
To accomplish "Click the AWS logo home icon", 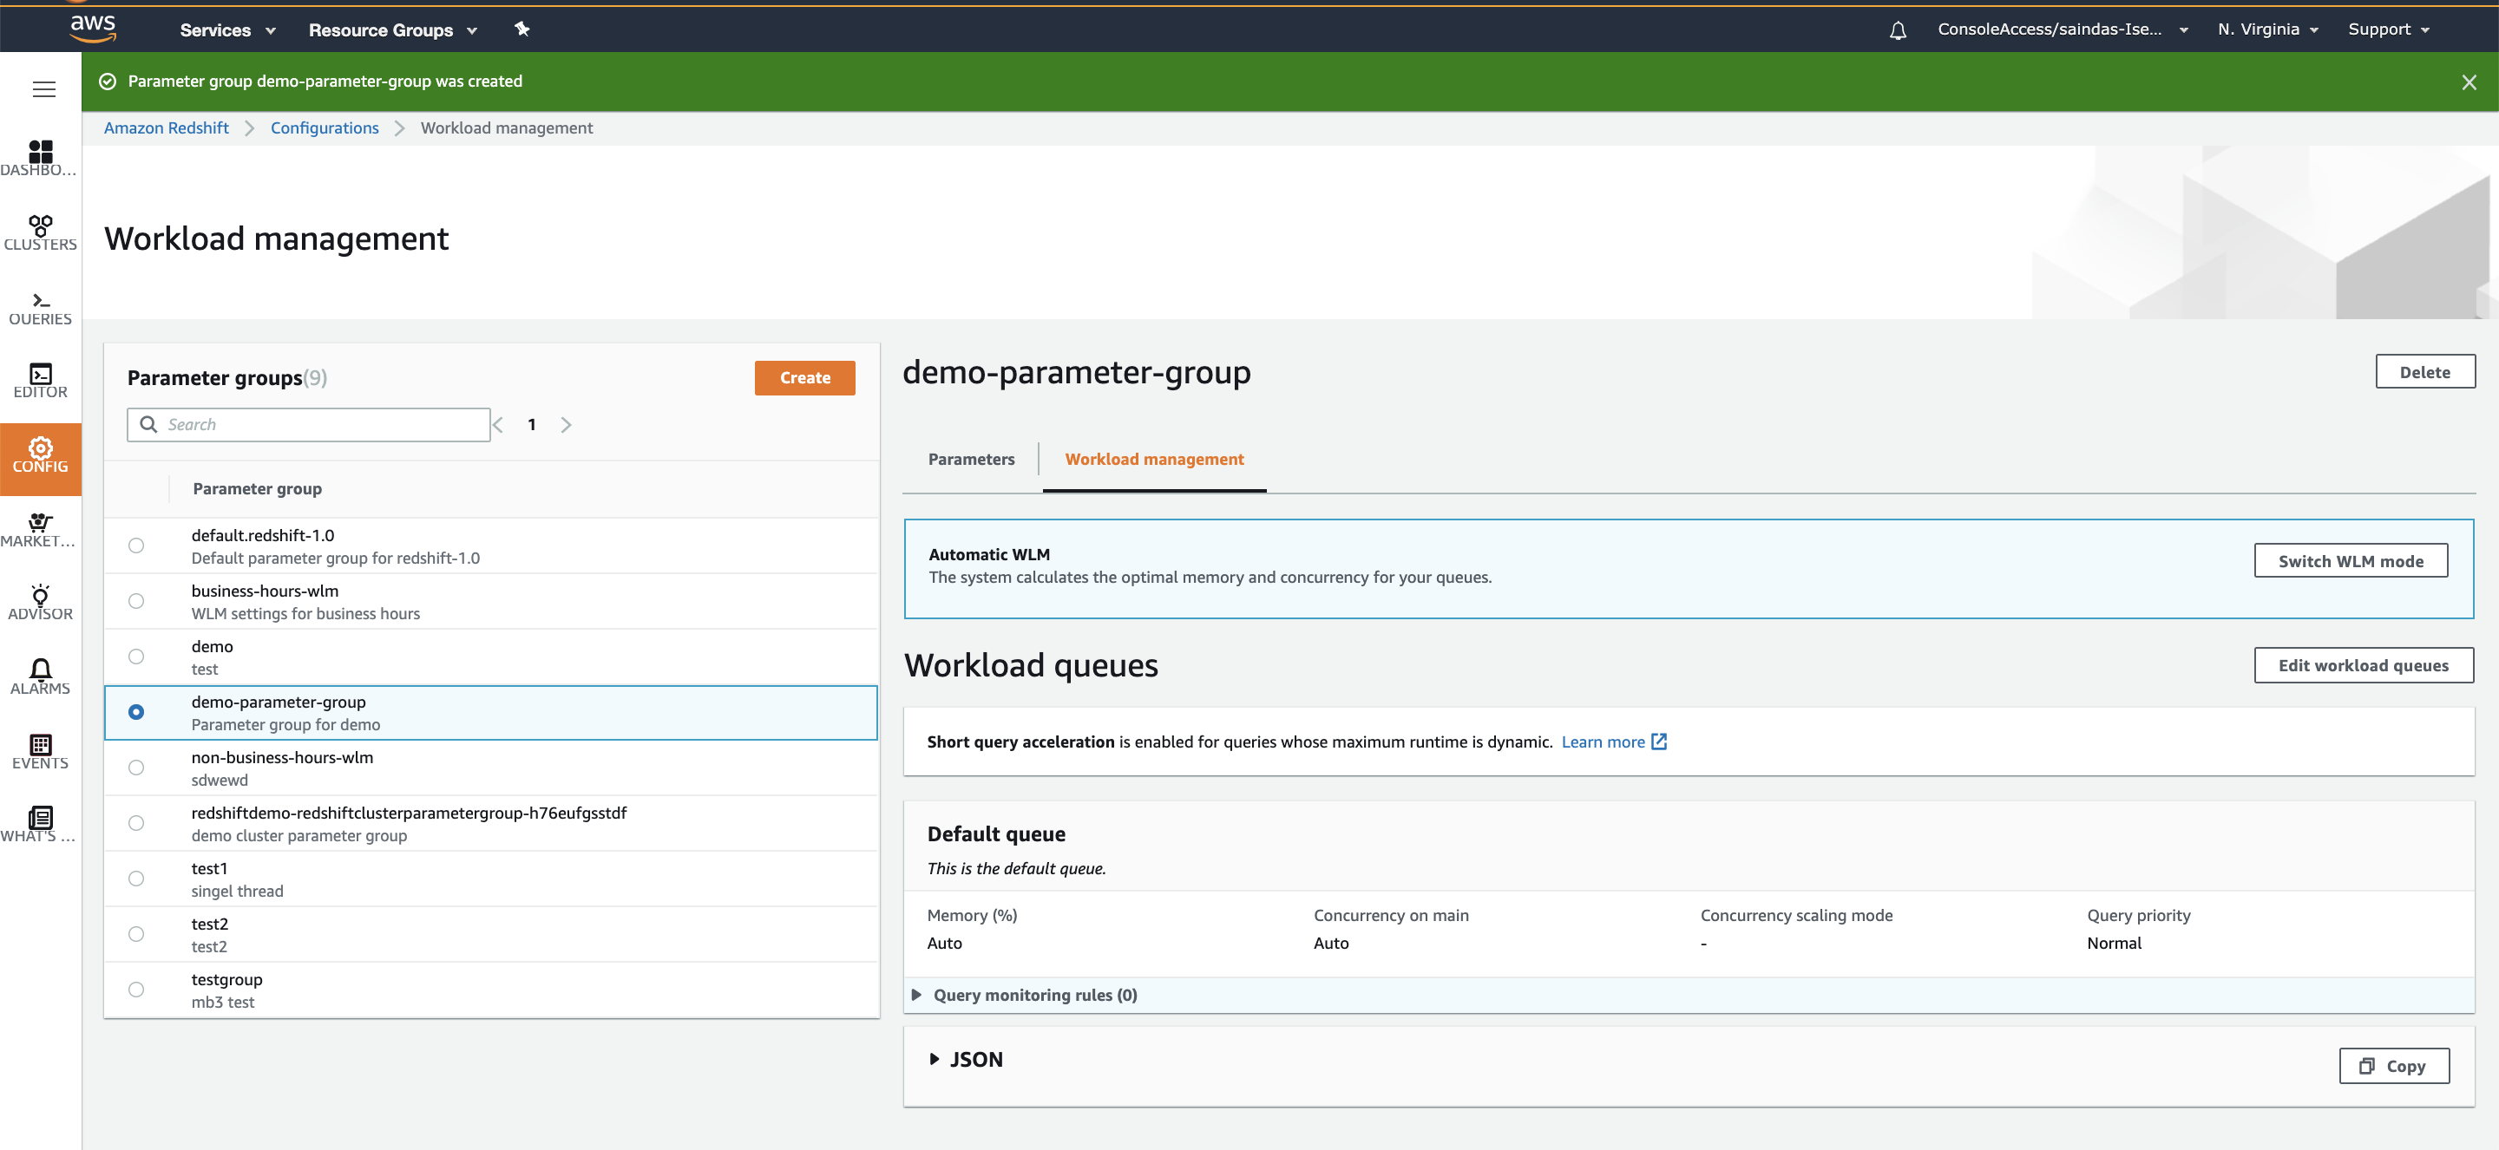I will 93,29.
